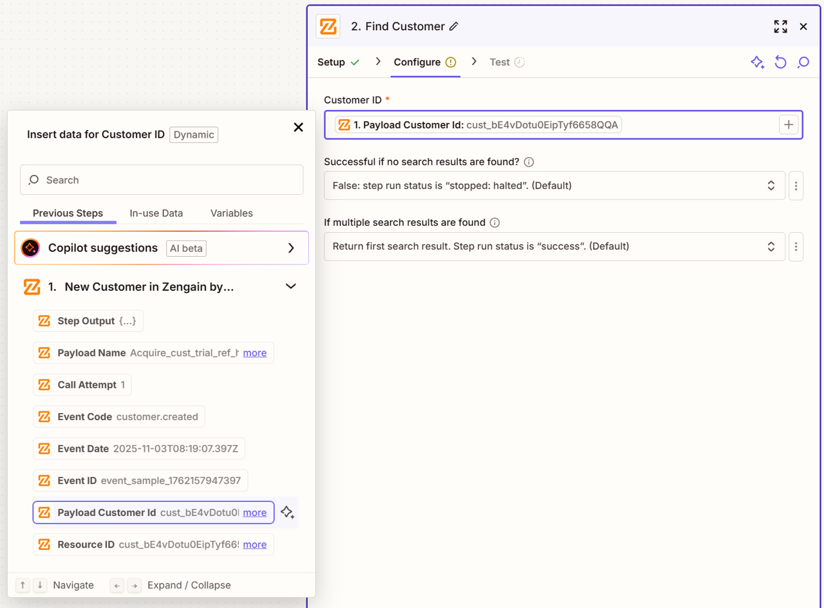Screen dimensions: 824x608
Task: Switch to the Variables tab
Action: [x=231, y=213]
